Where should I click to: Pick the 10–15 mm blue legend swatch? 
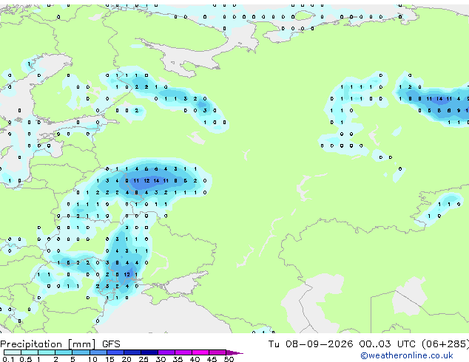(x=98, y=352)
